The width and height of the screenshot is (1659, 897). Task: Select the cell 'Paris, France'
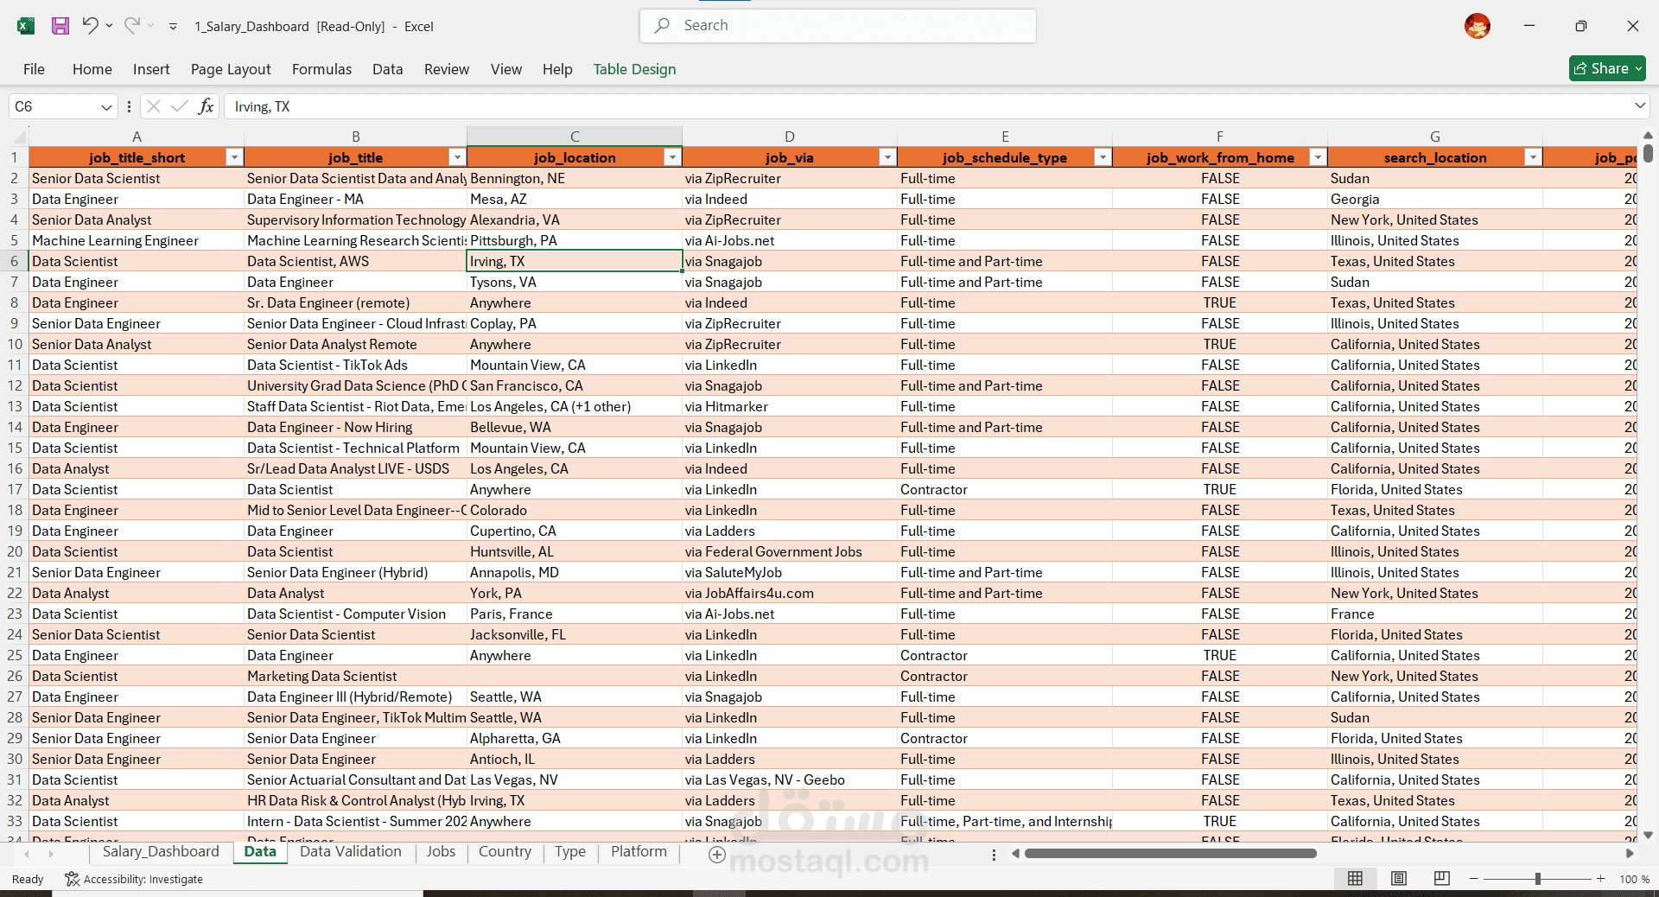click(574, 614)
